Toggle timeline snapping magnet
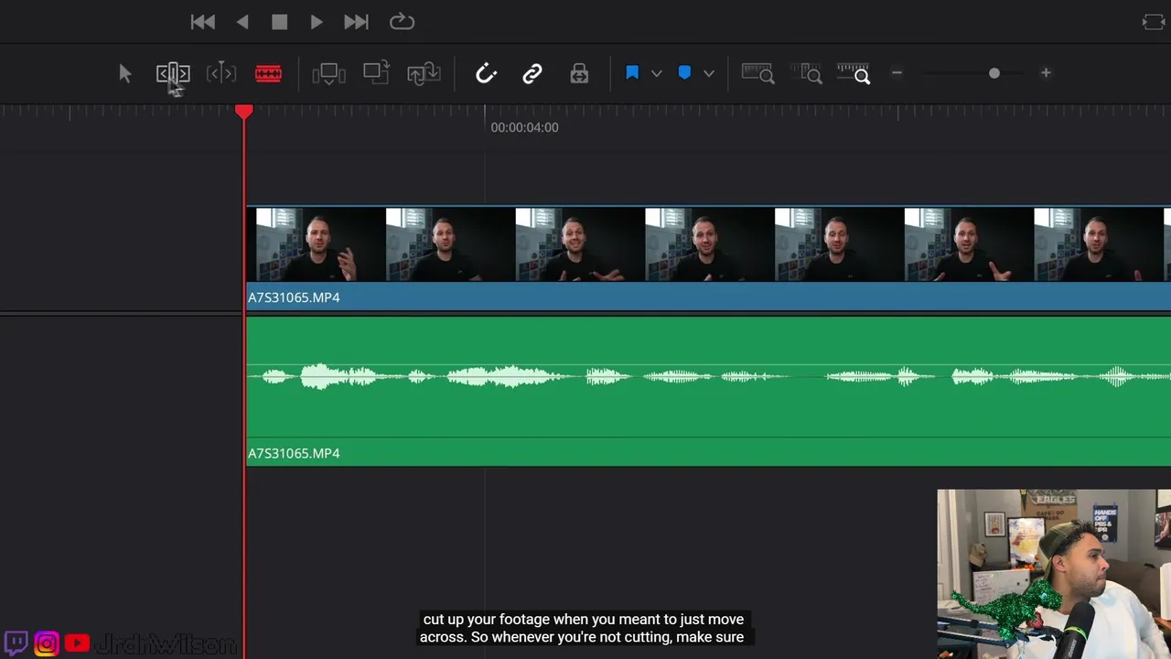Viewport: 1171px width, 659px height. [x=486, y=73]
